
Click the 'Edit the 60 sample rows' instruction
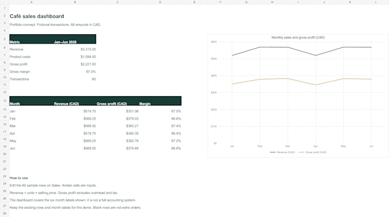53,185
